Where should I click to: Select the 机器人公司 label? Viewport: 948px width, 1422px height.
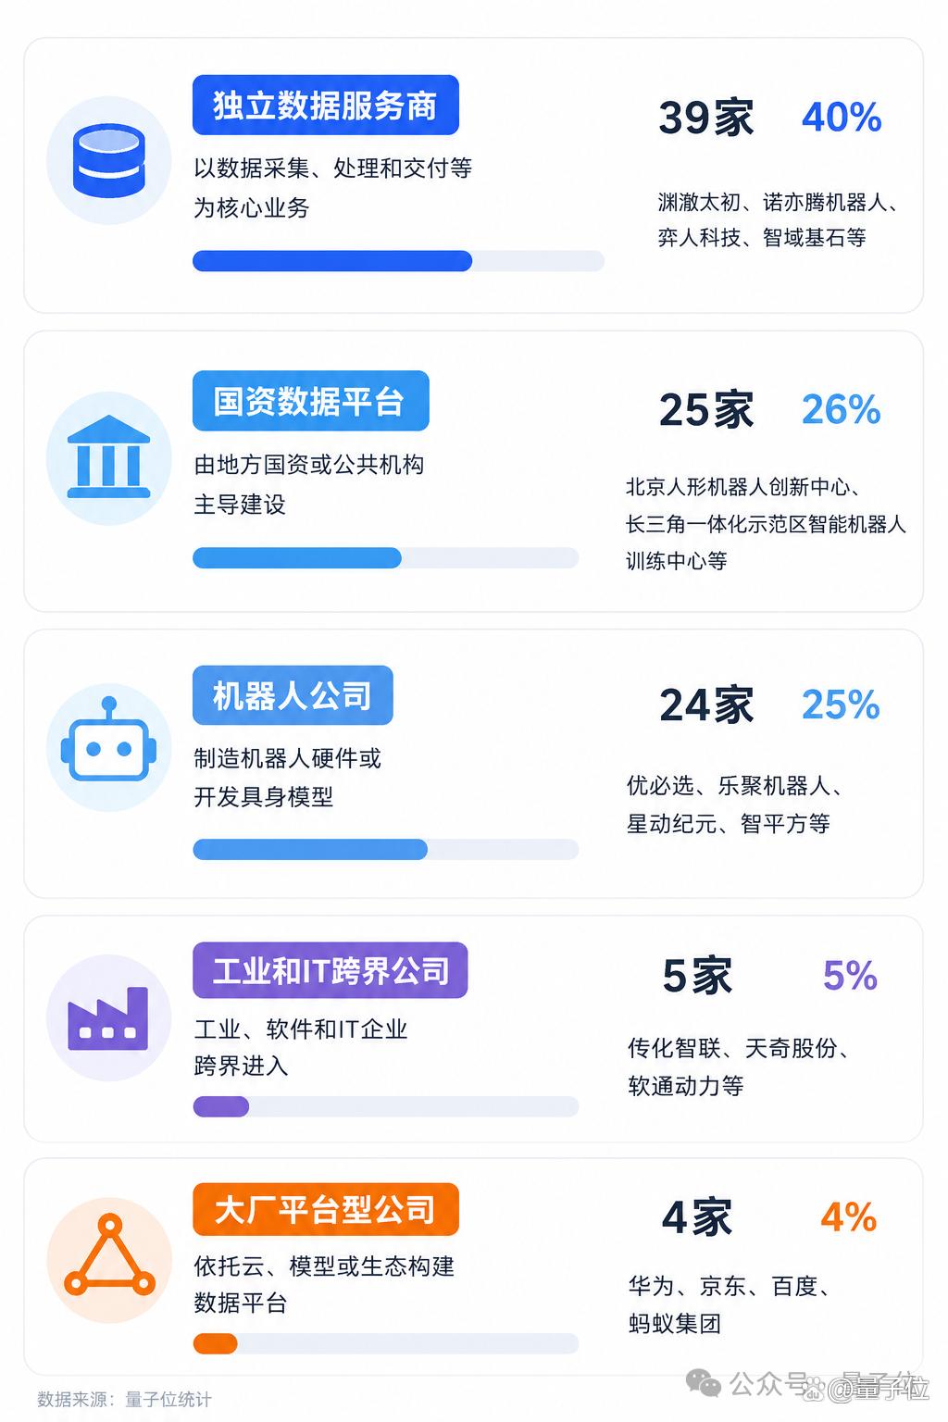293,695
